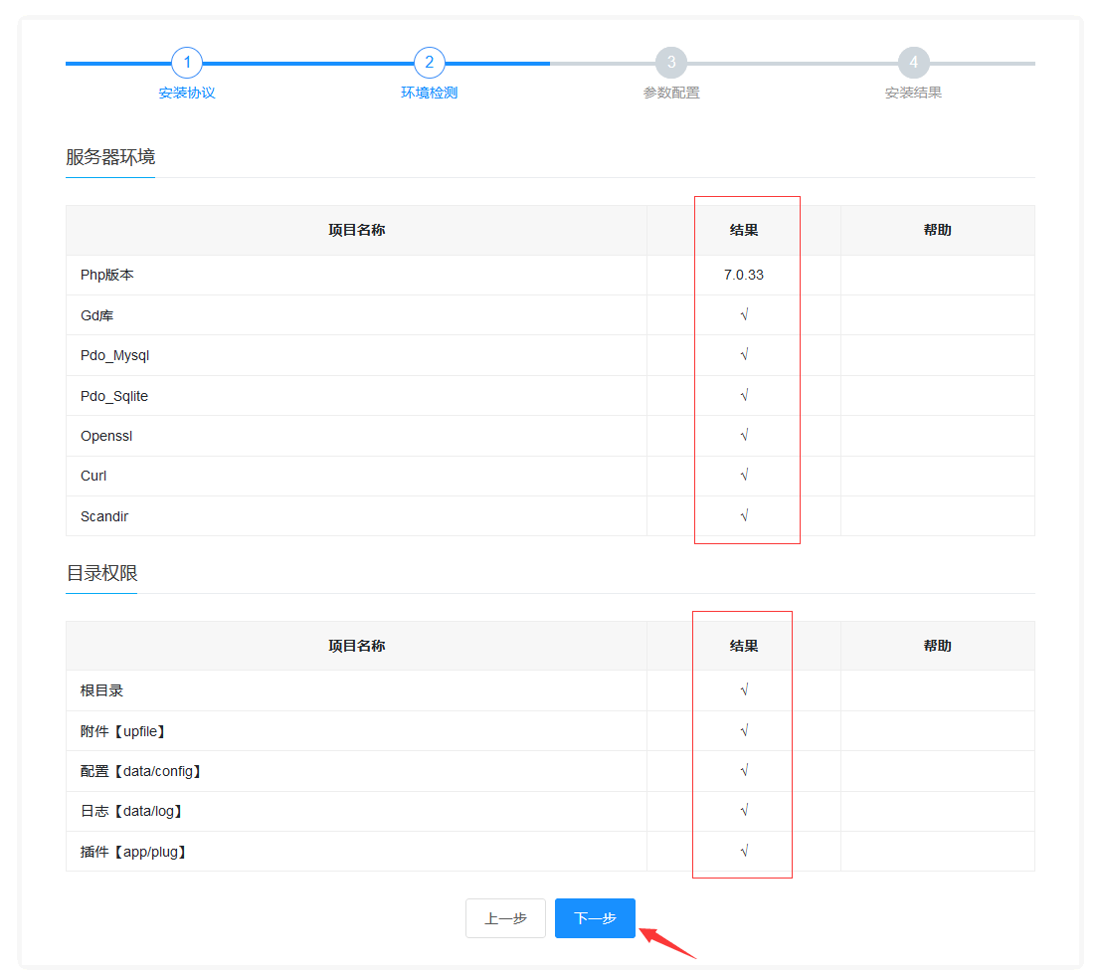Click the PHP version value 7.0.33
Screen dimensions: 1100x979
(744, 275)
